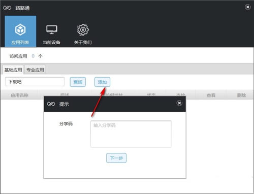Click the 添加 button
254x194 pixels.
point(102,82)
